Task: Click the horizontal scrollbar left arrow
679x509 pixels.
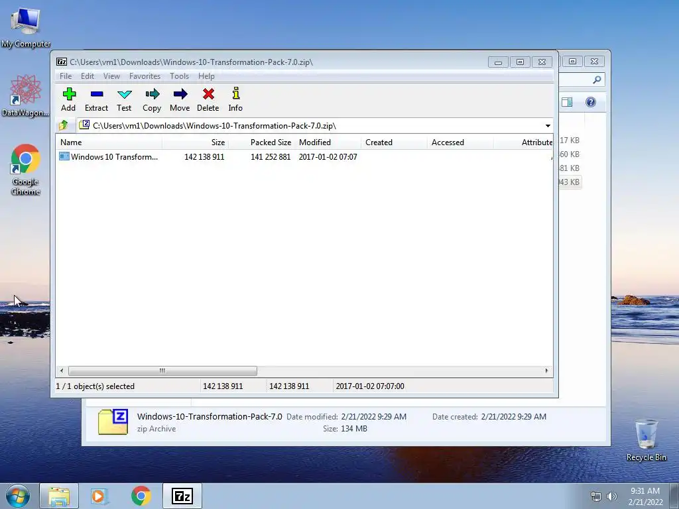Action: [62, 370]
